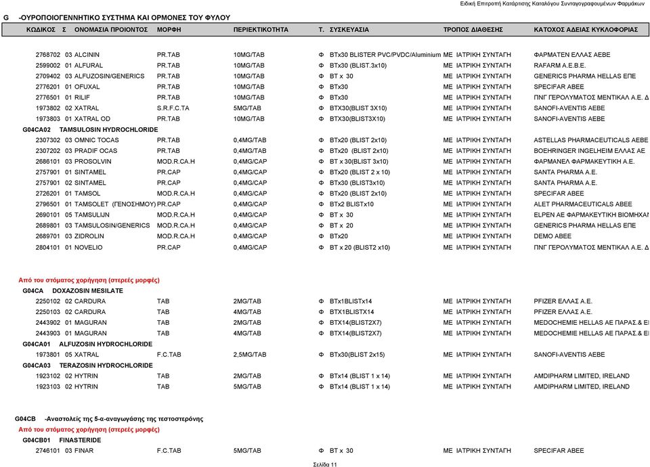This screenshot has width=650, height=467.
Task: Select BTx2 BLISTx10 packaging text
Action: [351, 204]
